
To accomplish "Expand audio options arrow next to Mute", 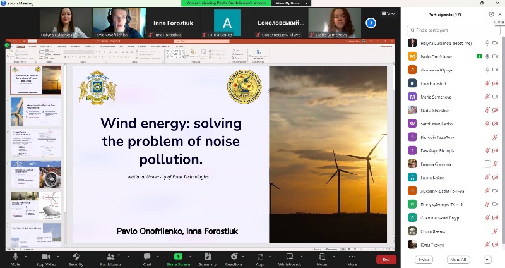I will tap(26, 255).
